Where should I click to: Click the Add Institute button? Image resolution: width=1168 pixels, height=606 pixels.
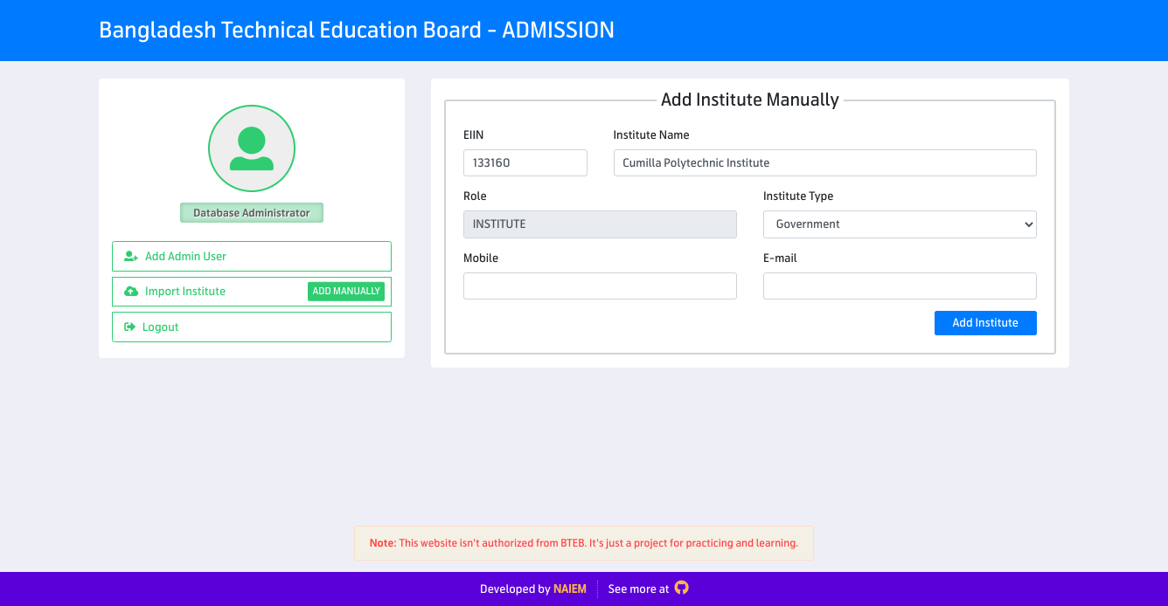click(x=985, y=322)
